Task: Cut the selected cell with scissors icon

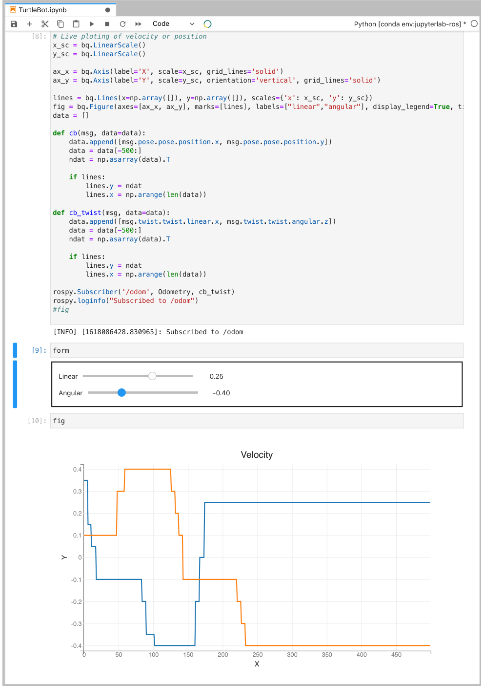Action: point(45,24)
